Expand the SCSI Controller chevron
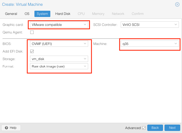Image resolution: width=182 pixels, height=133 pixels. [x=176, y=25]
